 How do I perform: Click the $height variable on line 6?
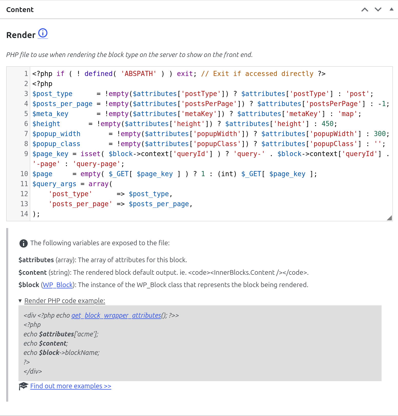(46, 124)
